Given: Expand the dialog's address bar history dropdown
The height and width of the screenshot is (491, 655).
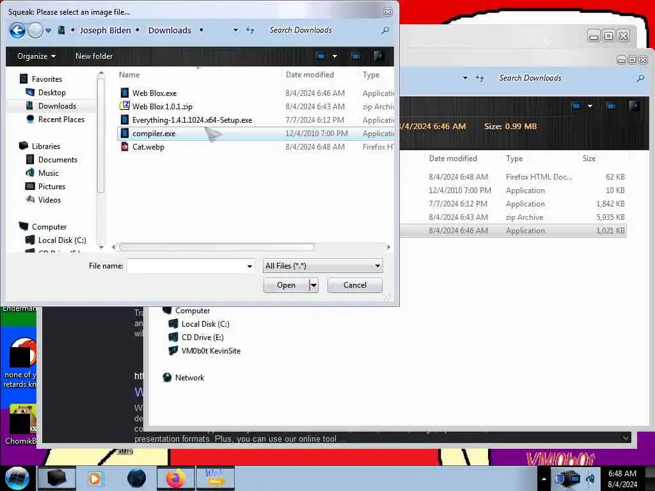Looking at the screenshot, I should coord(235,30).
